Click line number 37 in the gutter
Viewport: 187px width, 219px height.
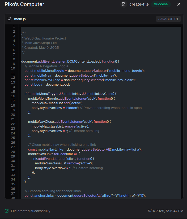(13, 194)
